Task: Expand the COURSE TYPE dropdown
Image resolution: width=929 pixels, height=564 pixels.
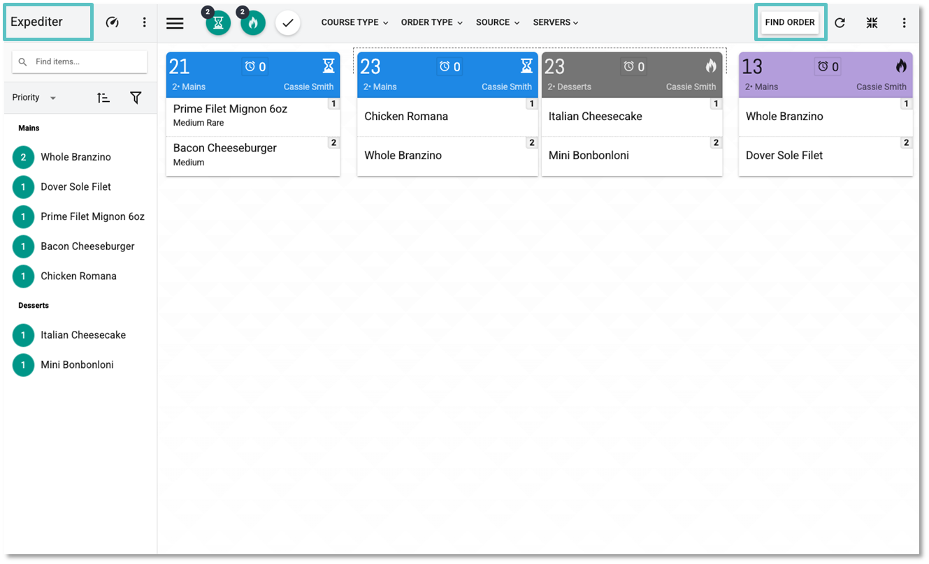Action: [354, 22]
